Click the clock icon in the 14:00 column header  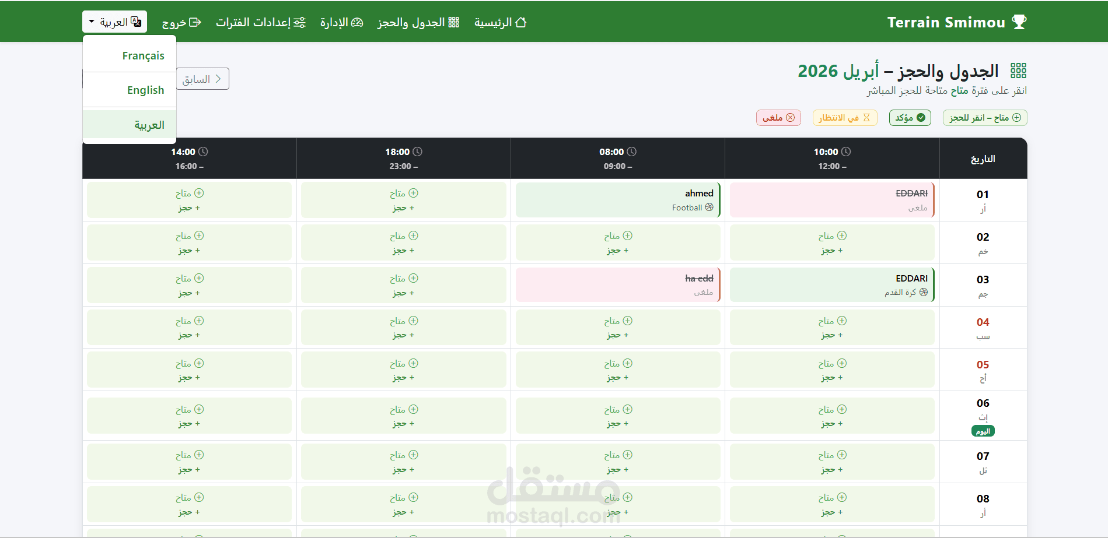pyautogui.click(x=202, y=151)
